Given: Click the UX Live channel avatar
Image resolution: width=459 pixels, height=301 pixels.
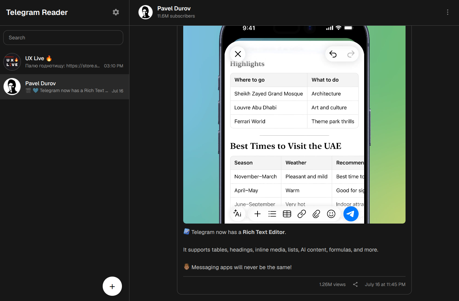Looking at the screenshot, I should point(12,62).
